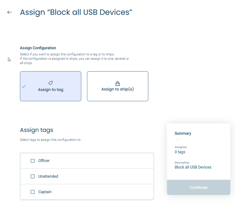Select the Assign to ship(s) card
This screenshot has width=236, height=208.
118,86
